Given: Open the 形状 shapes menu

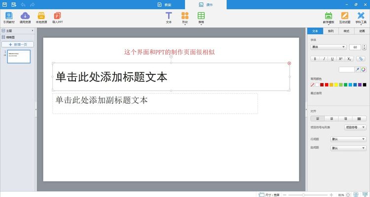Looking at the screenshot, I should [x=185, y=17].
